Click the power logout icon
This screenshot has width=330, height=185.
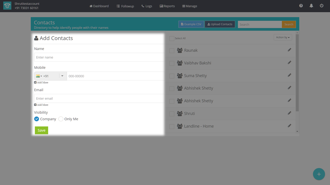click(x=321, y=6)
